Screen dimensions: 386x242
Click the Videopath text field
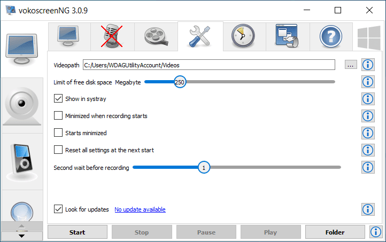point(209,65)
